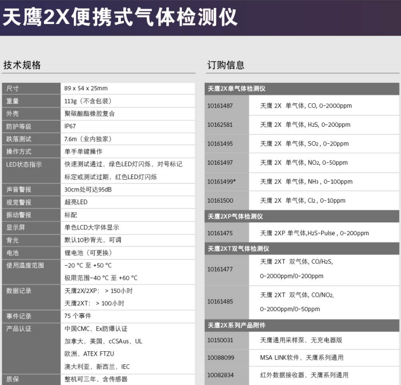Click the 天鹰2X单气体检测仪 table header
The image size is (401, 385).
coord(236,89)
